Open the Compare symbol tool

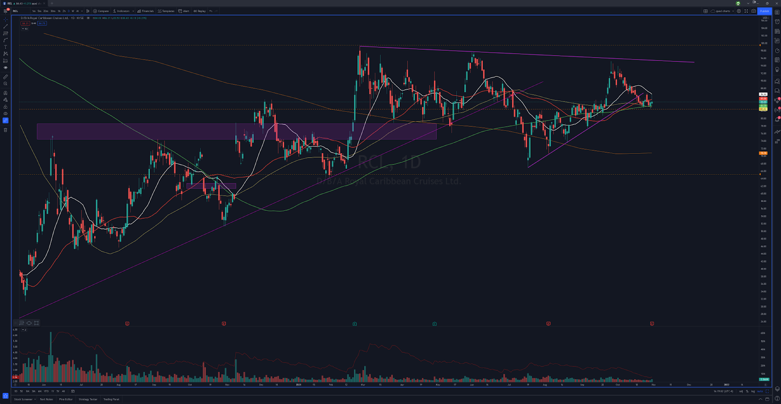pos(101,11)
